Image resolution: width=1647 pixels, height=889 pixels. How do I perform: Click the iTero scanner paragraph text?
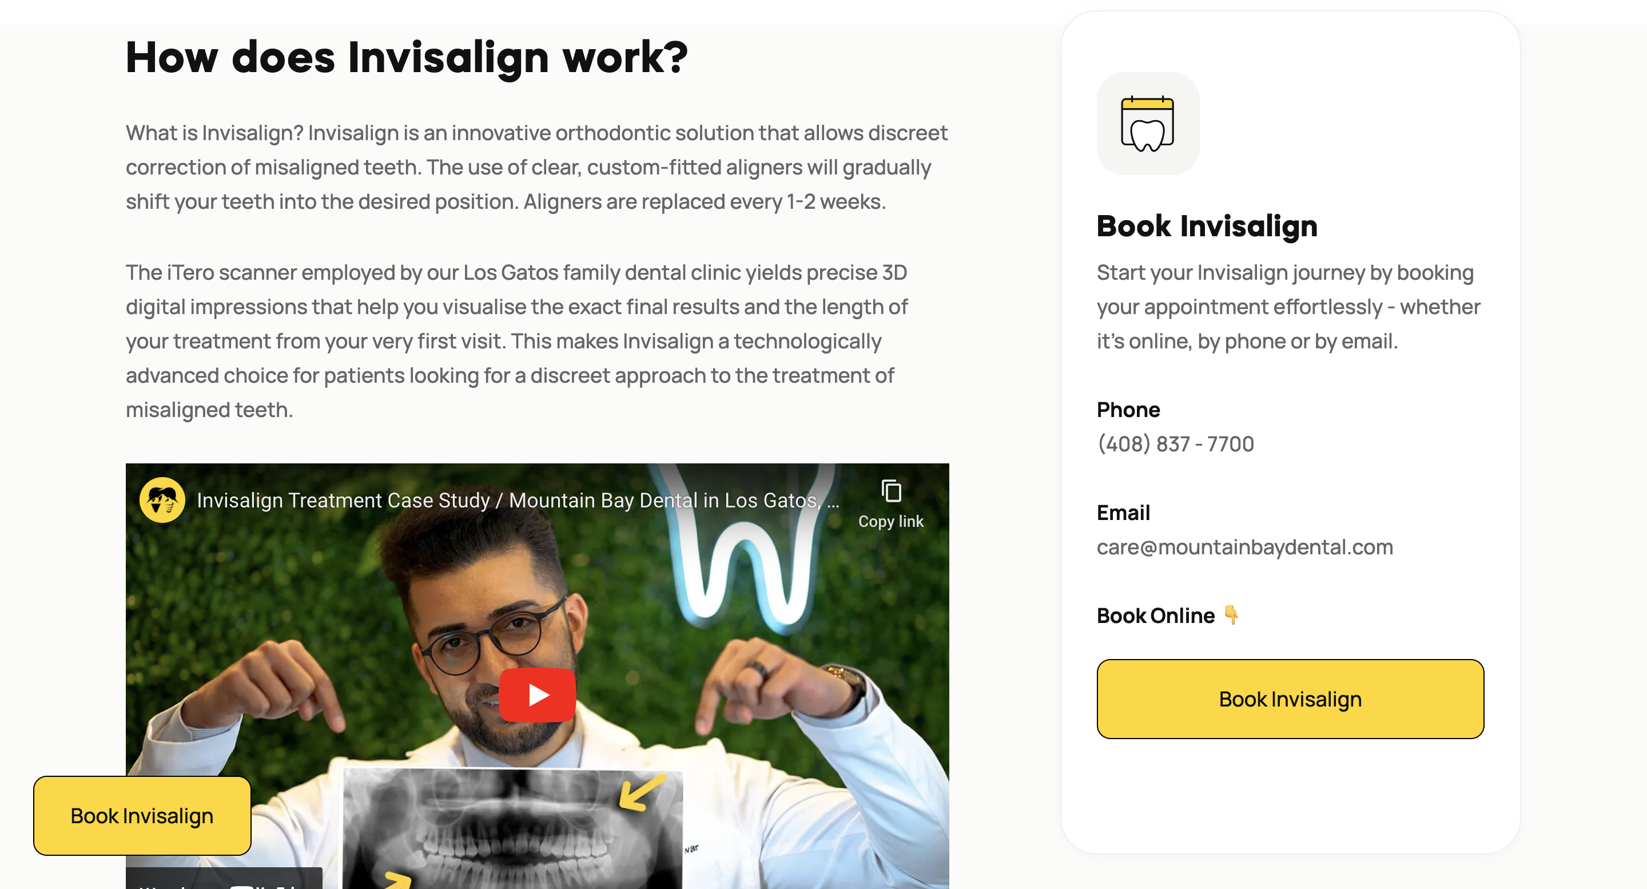tap(516, 341)
